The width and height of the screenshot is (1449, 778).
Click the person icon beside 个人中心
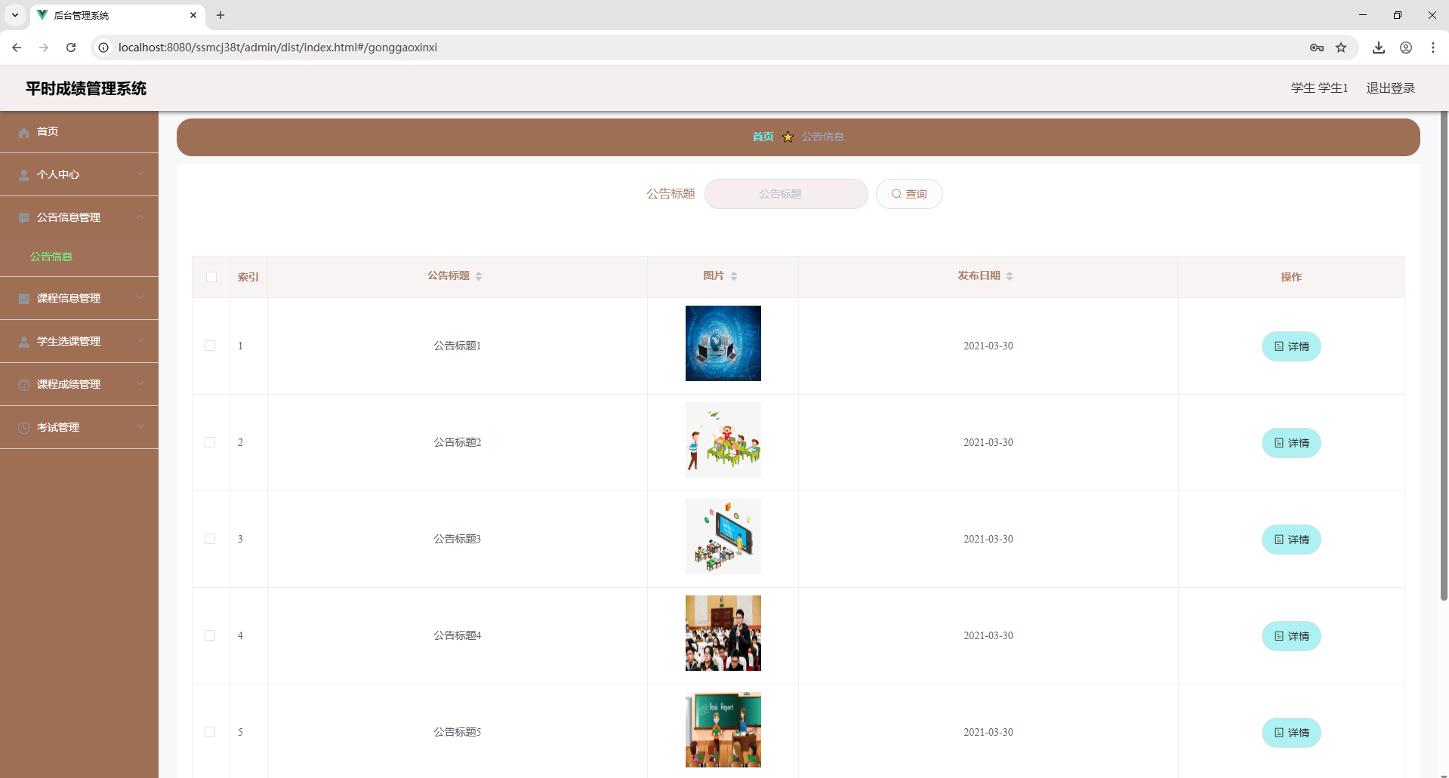coord(24,175)
